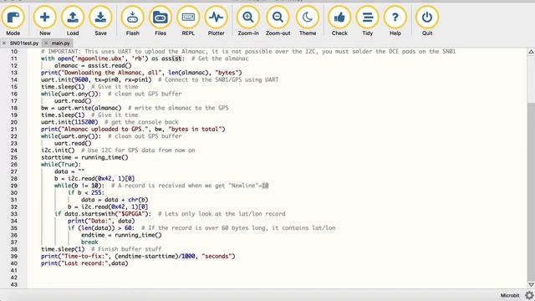The width and height of the screenshot is (535, 301).
Task: Click 'Almanac uploaded to GPS.' string
Action: click(104, 130)
